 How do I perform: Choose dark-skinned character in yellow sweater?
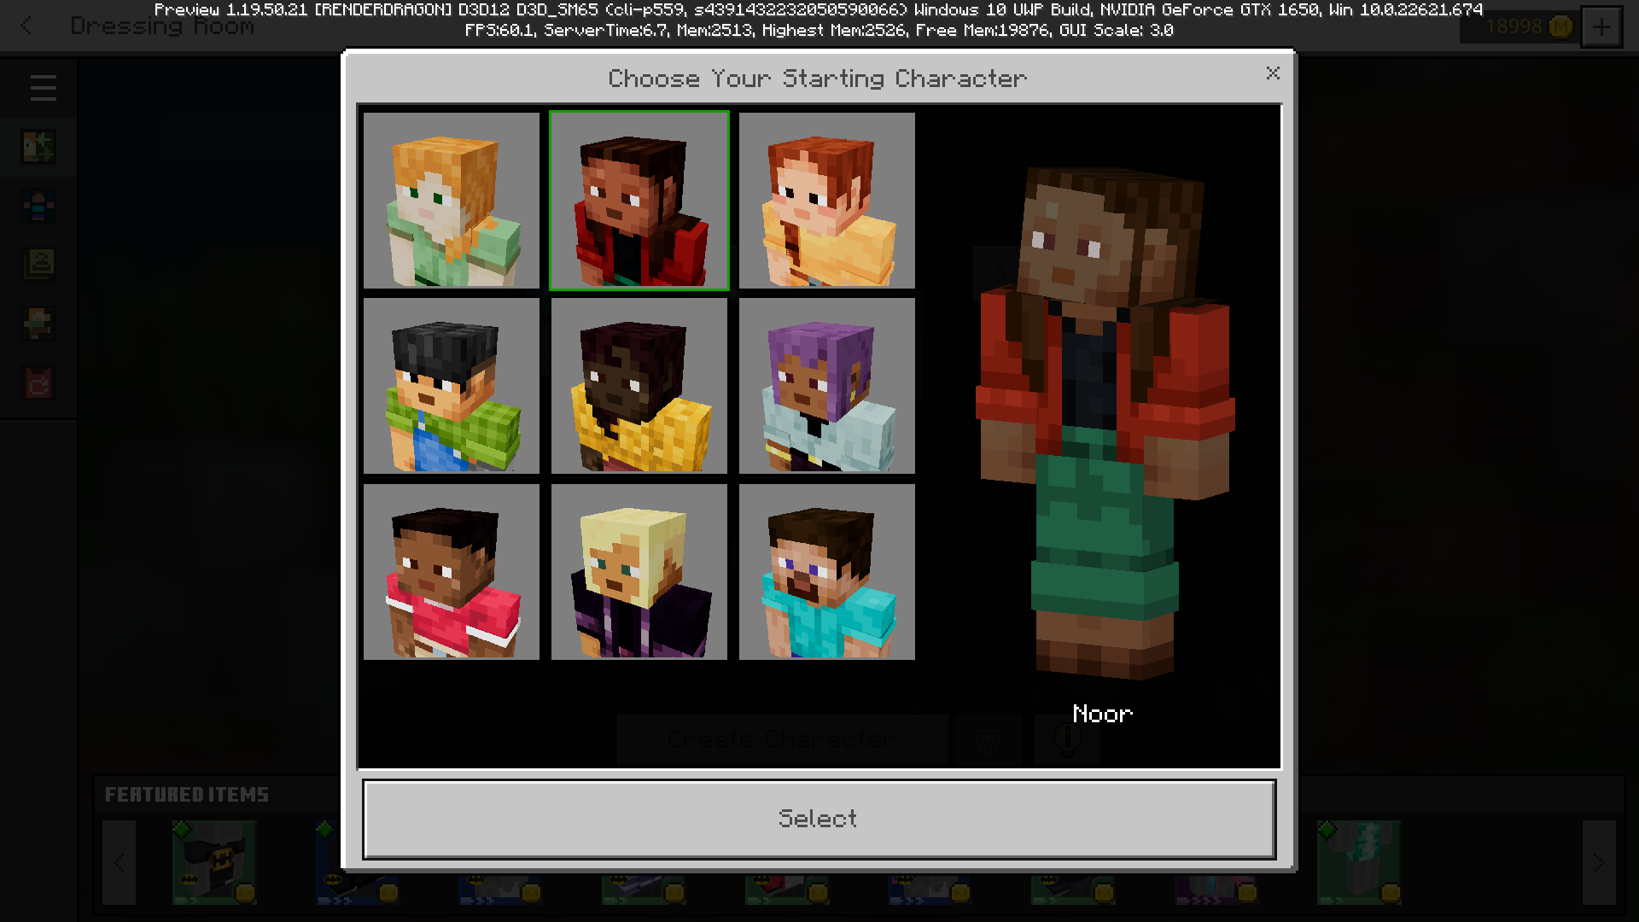(x=639, y=385)
